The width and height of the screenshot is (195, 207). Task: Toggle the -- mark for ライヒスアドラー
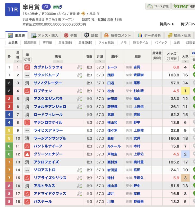point(27,131)
